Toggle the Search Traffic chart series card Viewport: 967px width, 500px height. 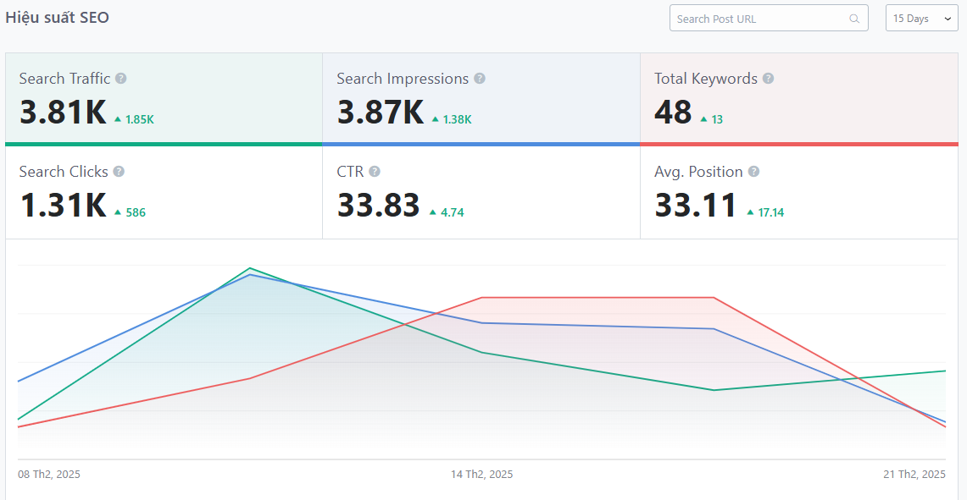pyautogui.click(x=164, y=99)
